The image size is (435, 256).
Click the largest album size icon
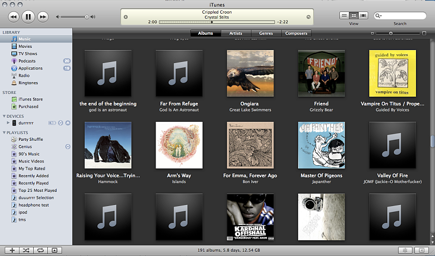pos(424,33)
